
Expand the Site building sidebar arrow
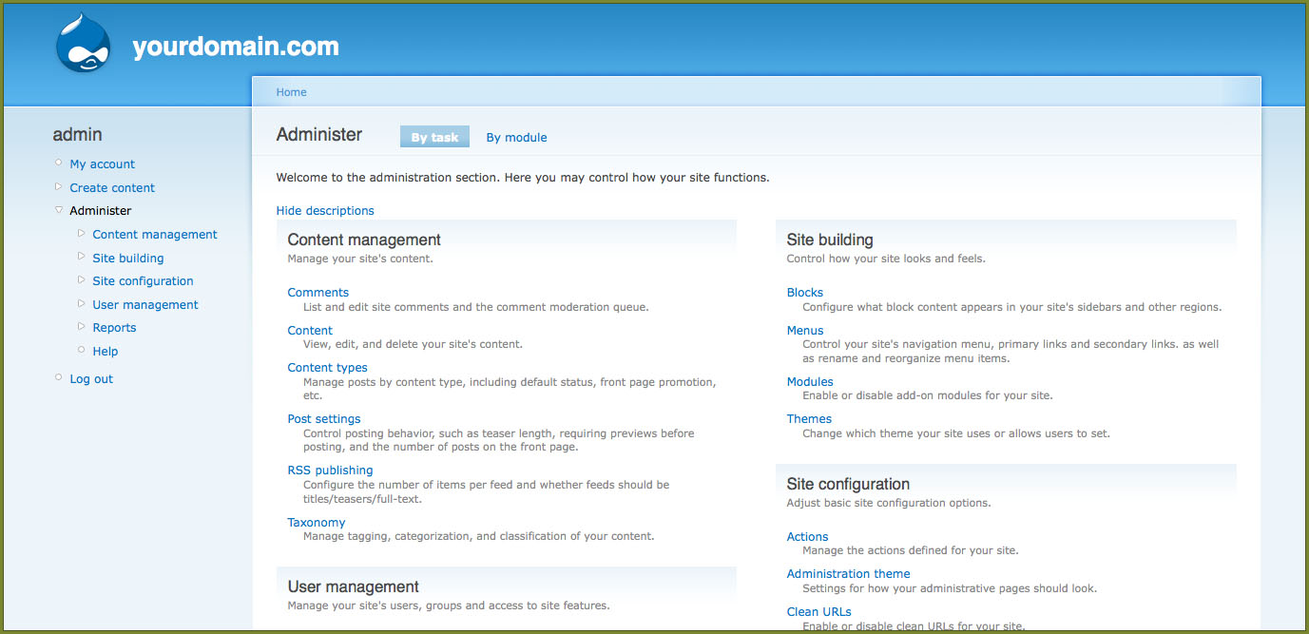[82, 257]
